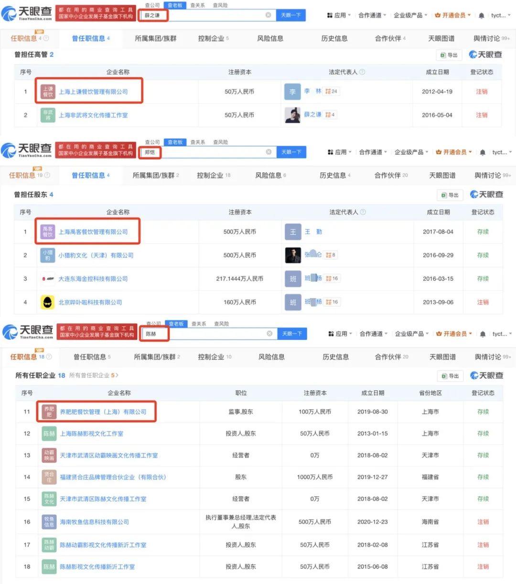Open 企业级产品 dropdown in the 郑恺 panel header

pyautogui.click(x=411, y=152)
